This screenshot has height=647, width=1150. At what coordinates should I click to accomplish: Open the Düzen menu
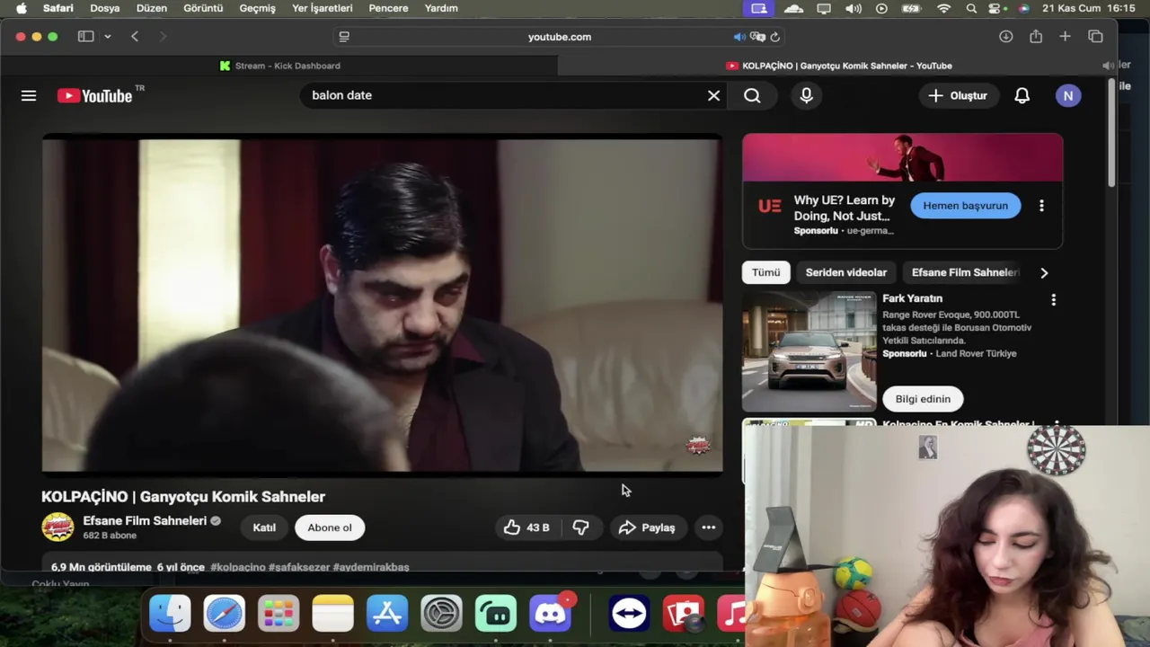152,8
